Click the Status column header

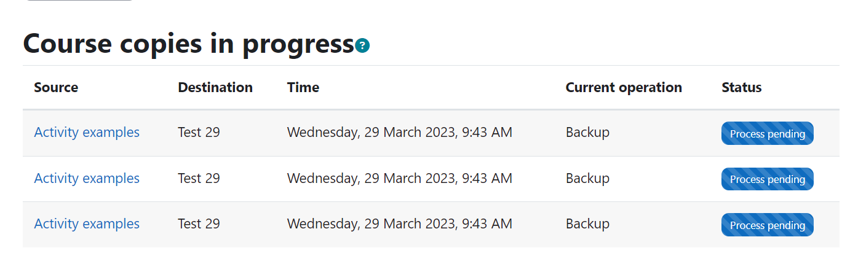tap(742, 87)
